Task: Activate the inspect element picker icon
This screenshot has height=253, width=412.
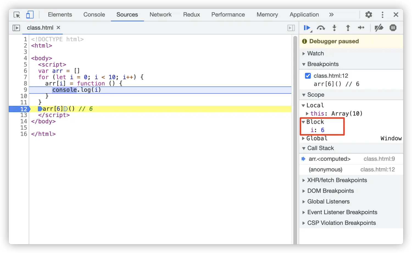Action: [17, 15]
